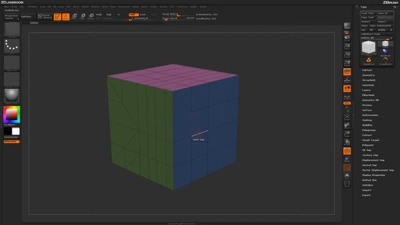Open the Texture selector on left shelf
Viewport: 400px width, 225px height.
(x=12, y=79)
